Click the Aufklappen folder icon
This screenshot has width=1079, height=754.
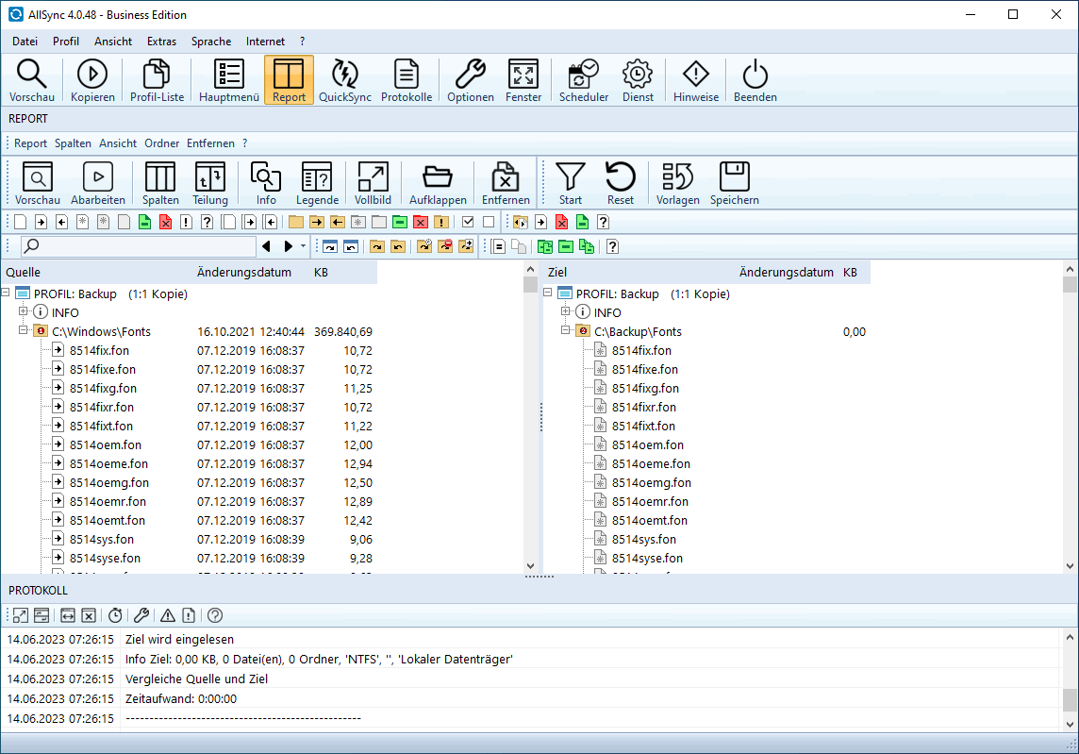tap(438, 182)
